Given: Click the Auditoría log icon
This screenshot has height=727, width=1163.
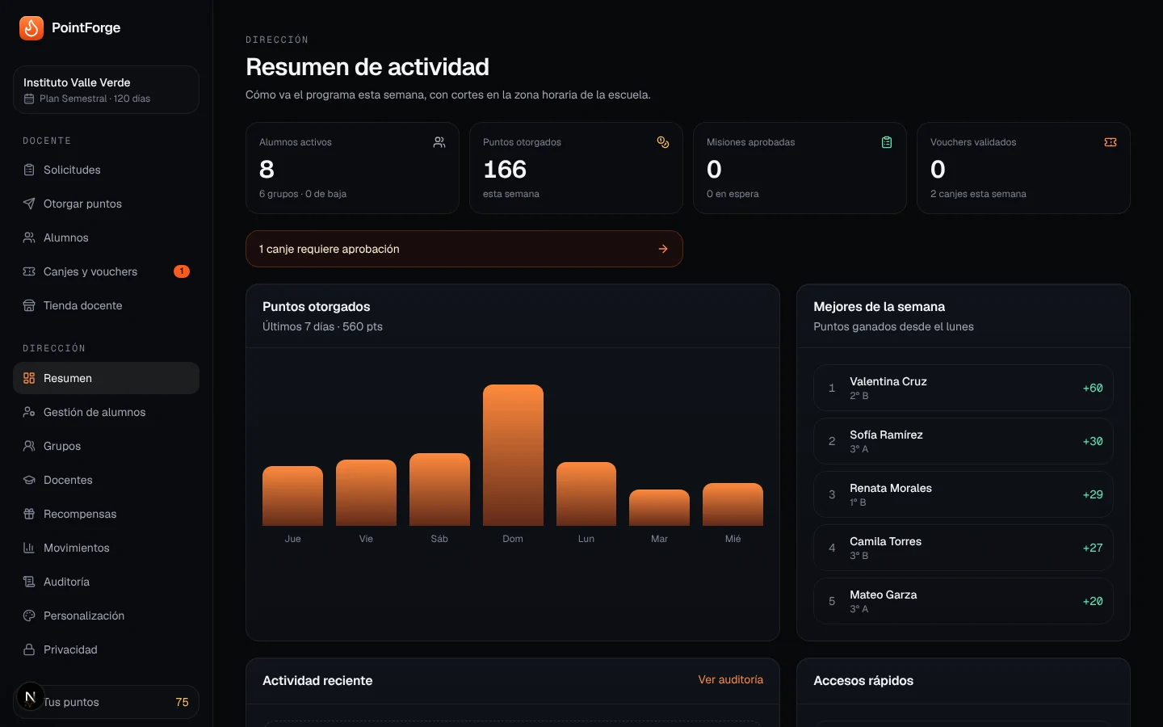Looking at the screenshot, I should 29,582.
